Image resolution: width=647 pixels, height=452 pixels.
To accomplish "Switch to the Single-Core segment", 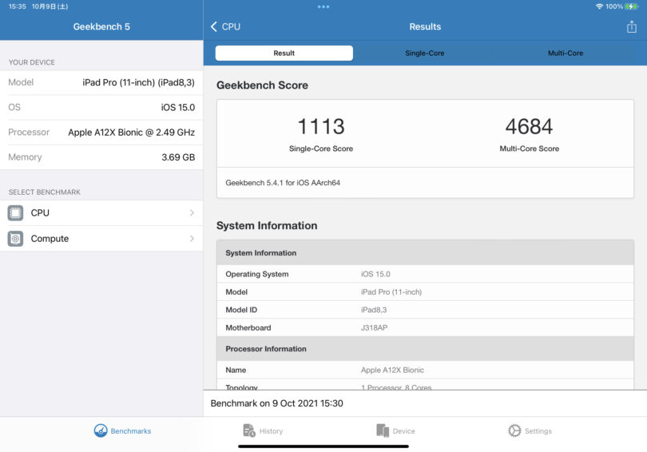I will pos(425,54).
